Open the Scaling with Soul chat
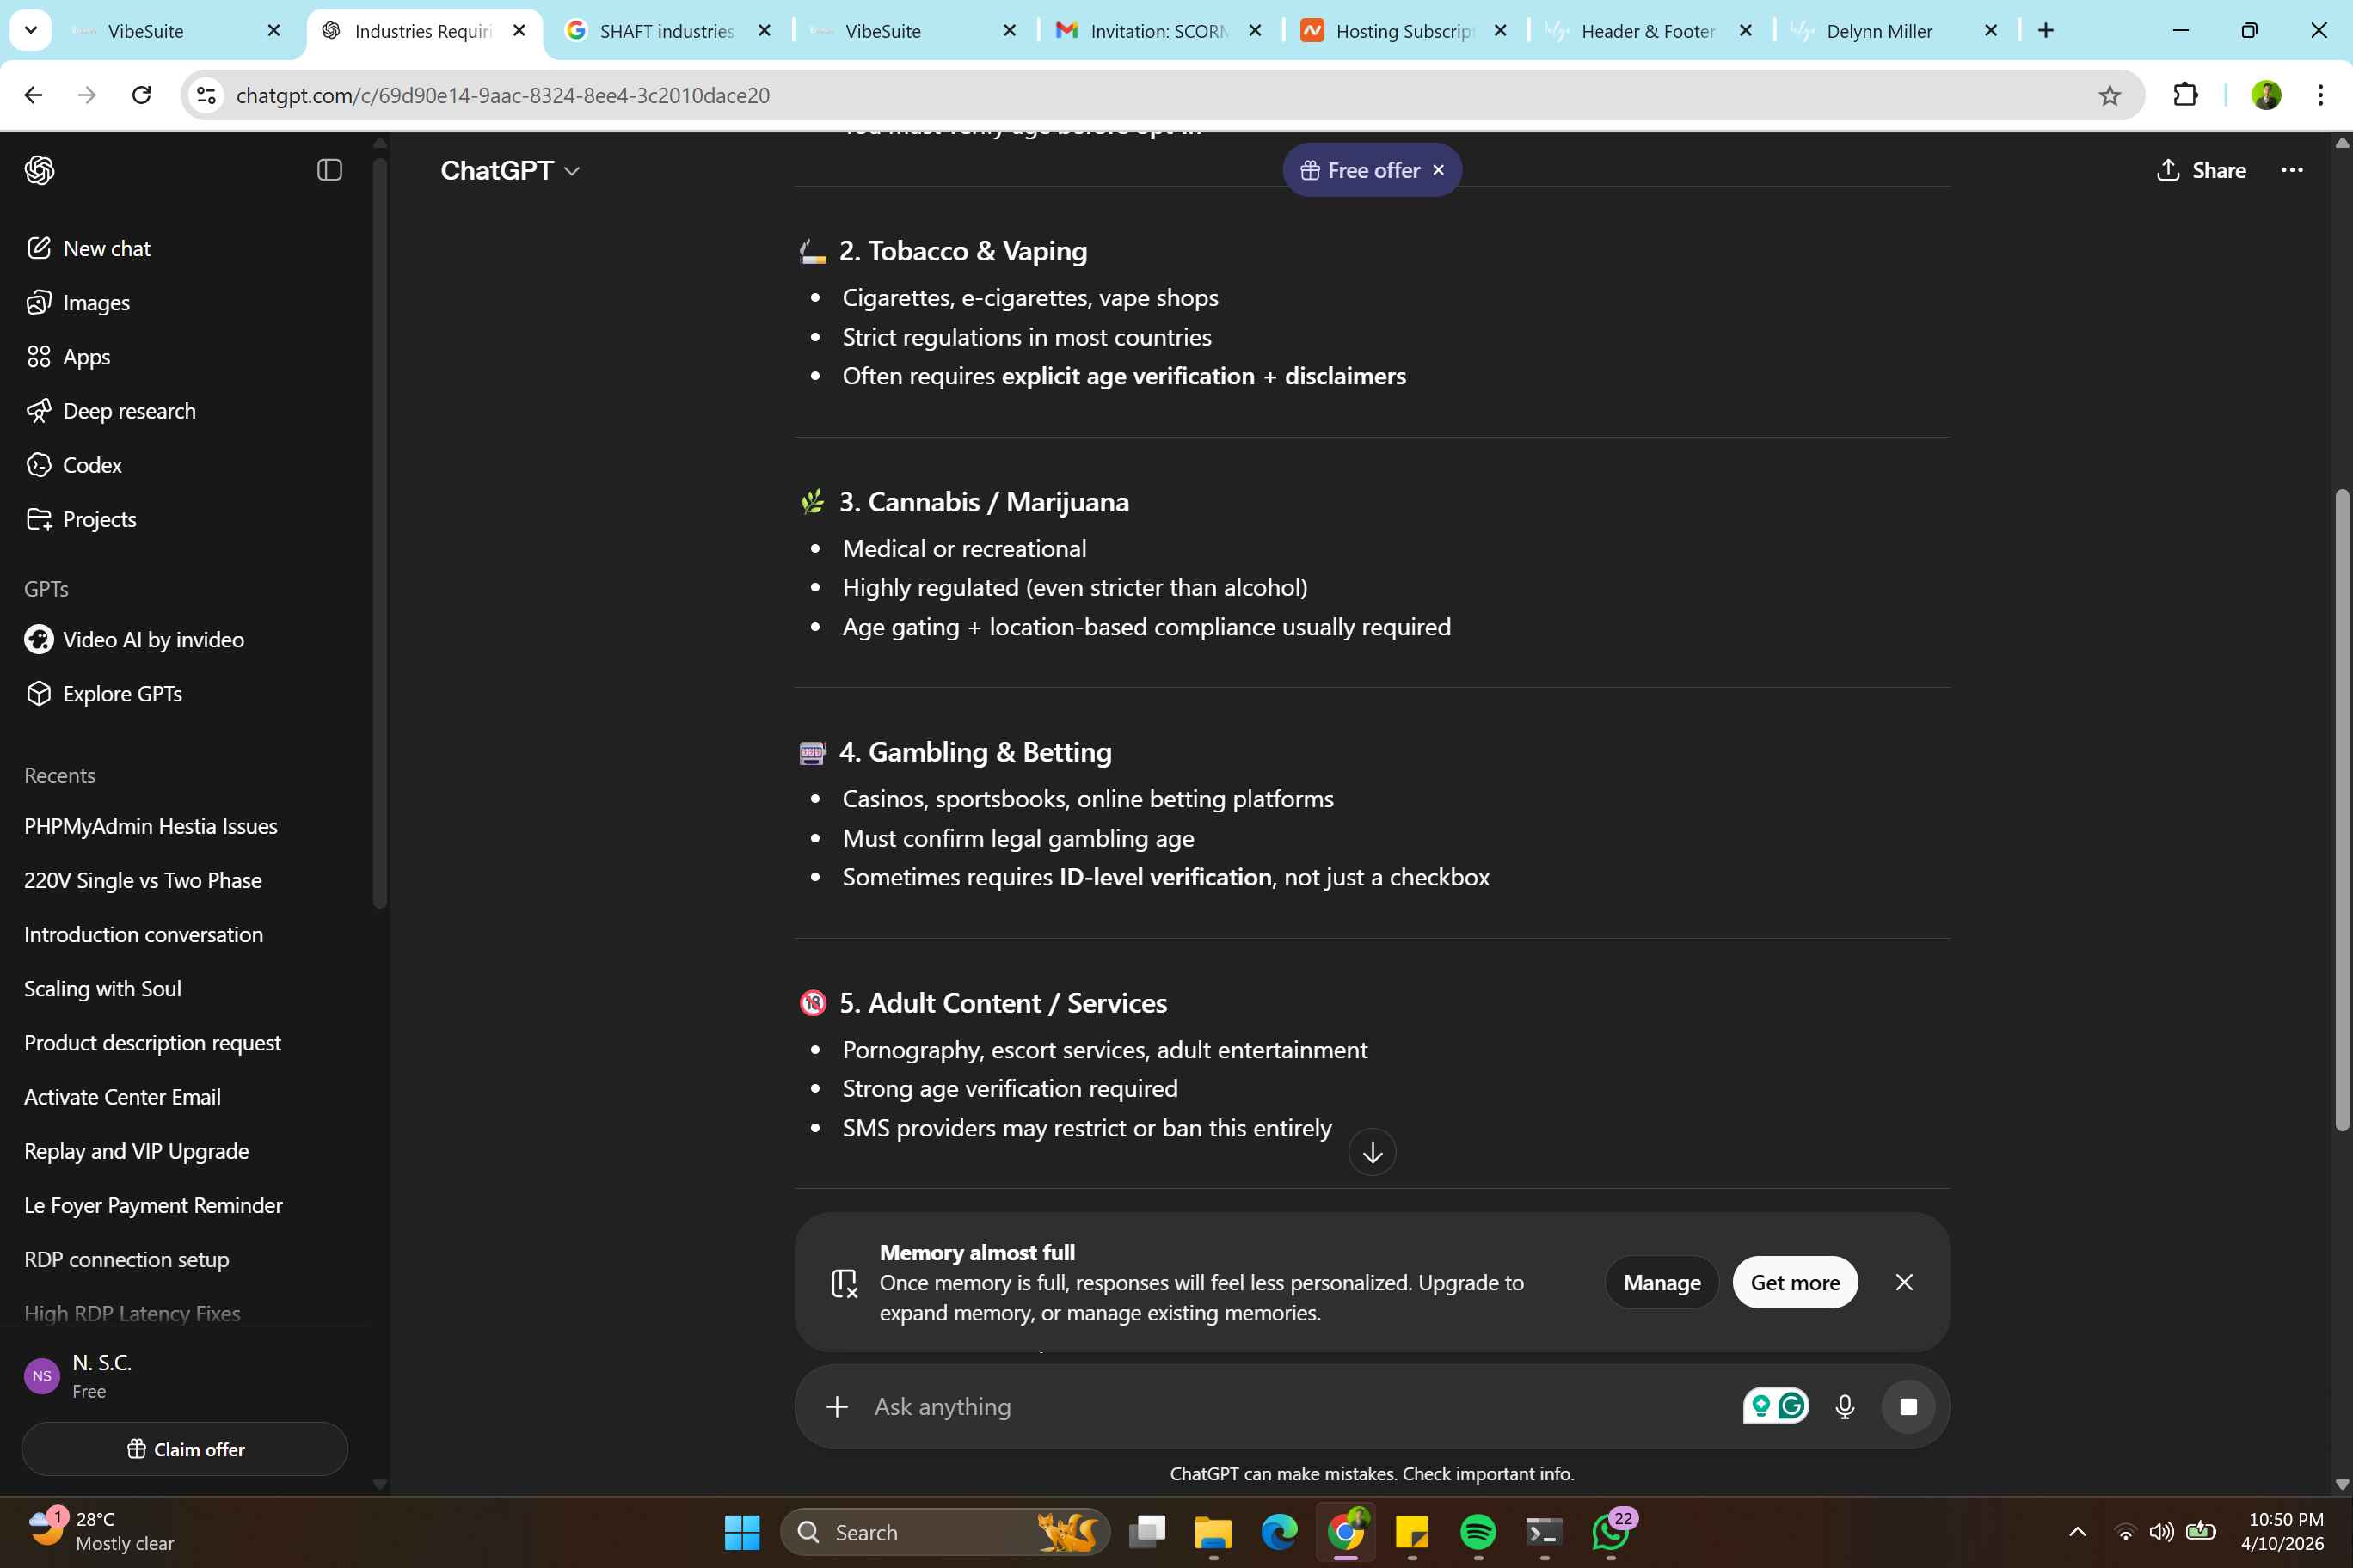 click(103, 988)
